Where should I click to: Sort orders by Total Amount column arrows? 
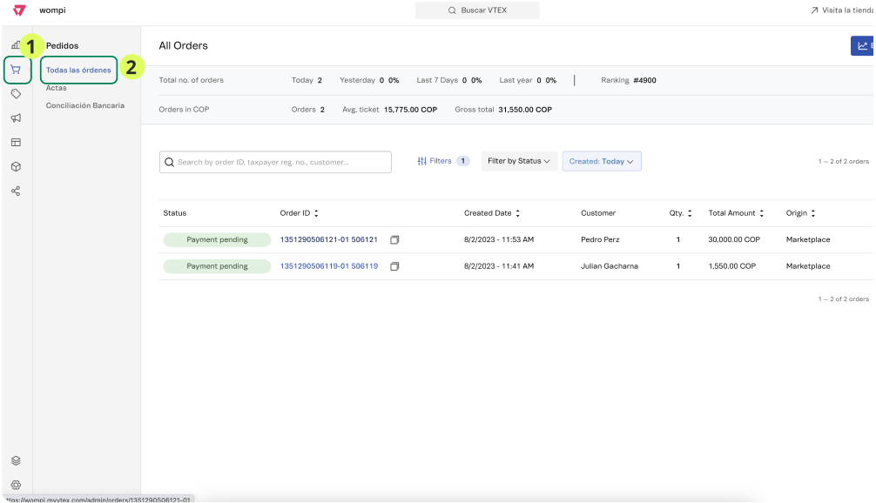(x=763, y=212)
